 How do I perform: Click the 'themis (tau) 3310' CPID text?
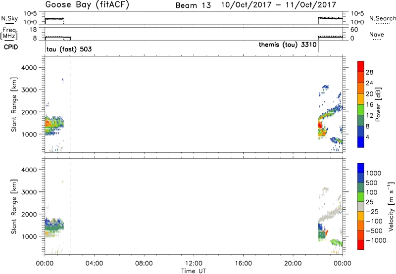pyautogui.click(x=288, y=45)
